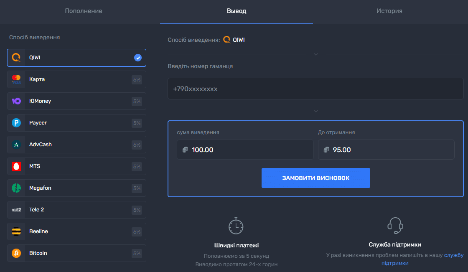
Task: Click the QIWI logo icon in list
Action: (16, 58)
